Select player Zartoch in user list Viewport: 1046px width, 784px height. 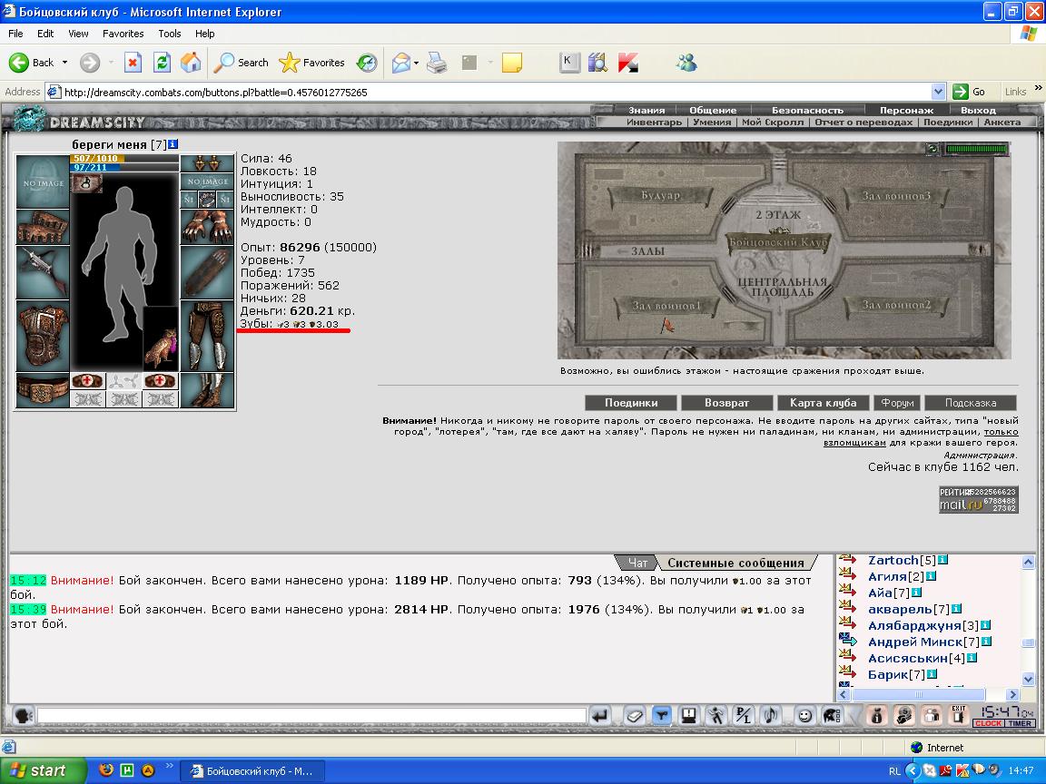(893, 560)
